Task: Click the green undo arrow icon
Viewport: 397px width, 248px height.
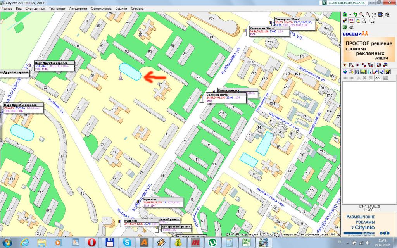Action: point(355,15)
